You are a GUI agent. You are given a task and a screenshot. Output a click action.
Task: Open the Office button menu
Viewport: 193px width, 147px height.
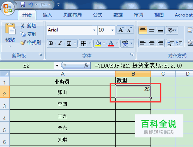8,8
